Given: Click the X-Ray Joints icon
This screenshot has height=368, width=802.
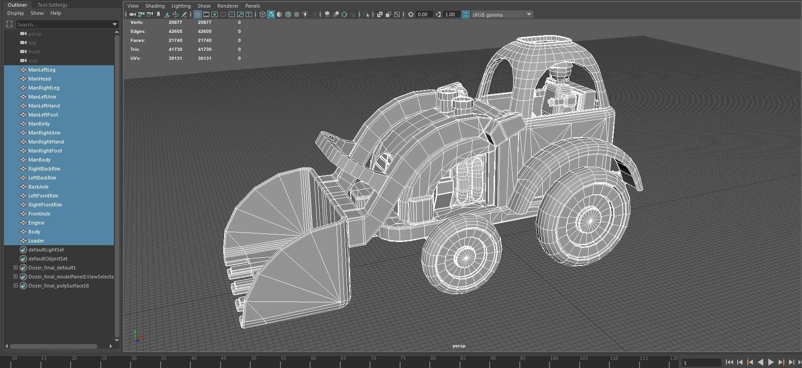Looking at the screenshot, I should (397, 14).
